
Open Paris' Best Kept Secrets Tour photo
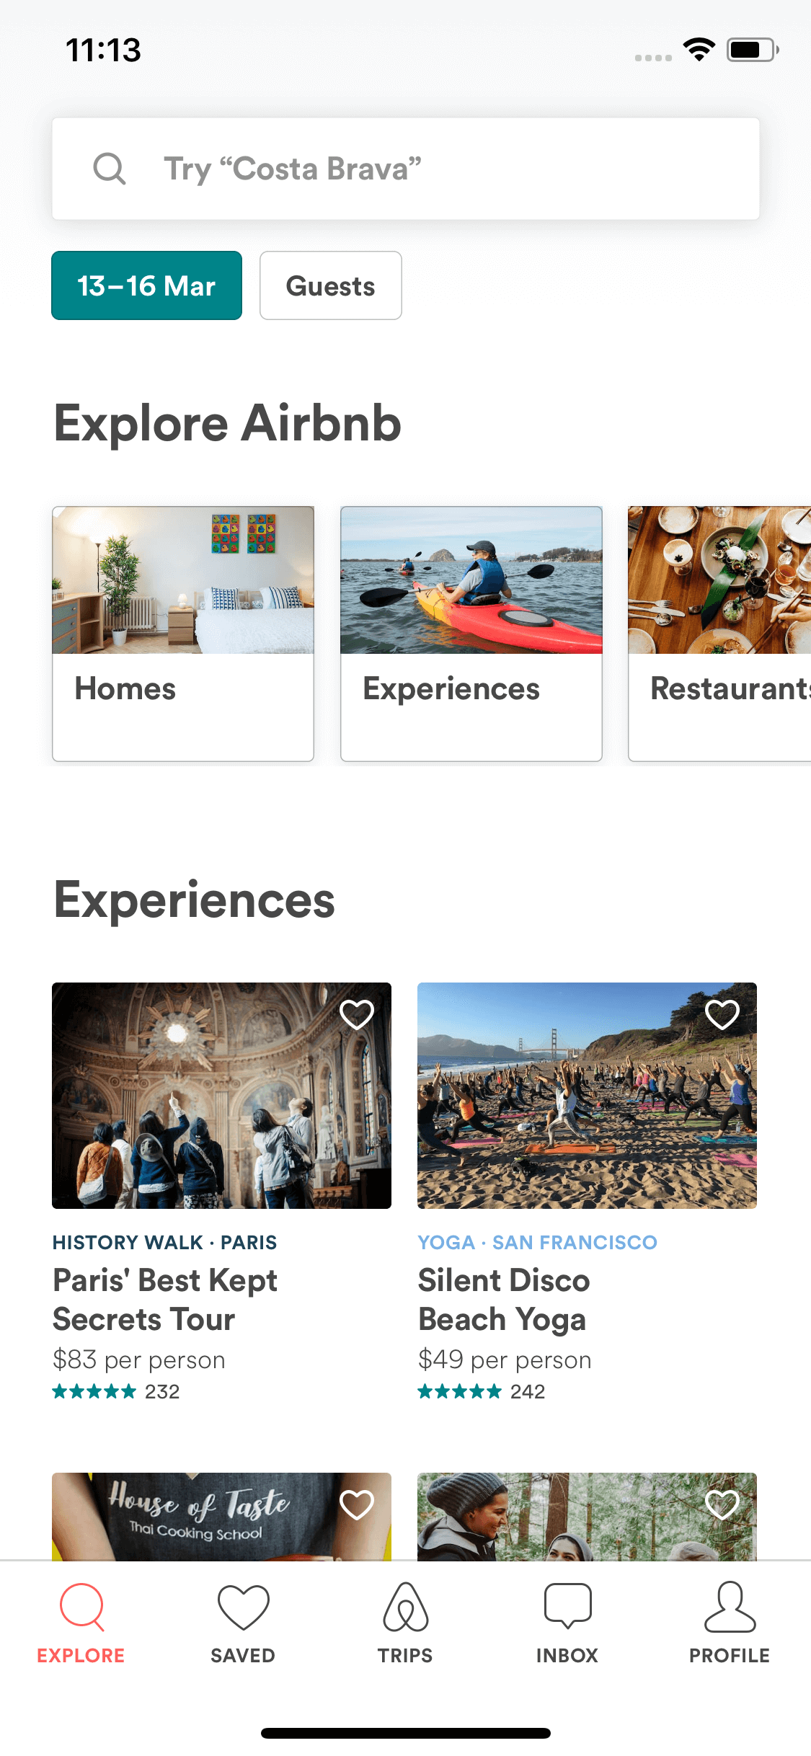pos(221,1096)
